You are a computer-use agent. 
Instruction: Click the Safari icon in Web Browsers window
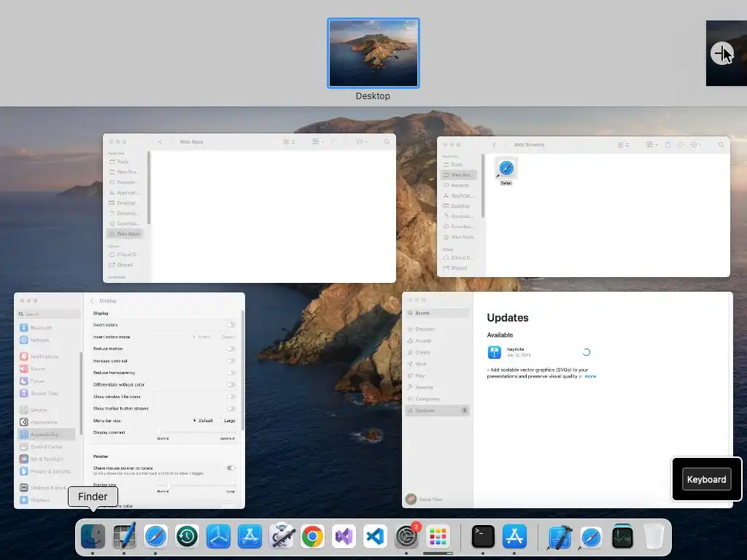click(506, 168)
